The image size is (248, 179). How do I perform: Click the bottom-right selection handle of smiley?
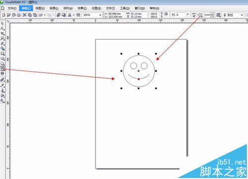click(x=156, y=88)
